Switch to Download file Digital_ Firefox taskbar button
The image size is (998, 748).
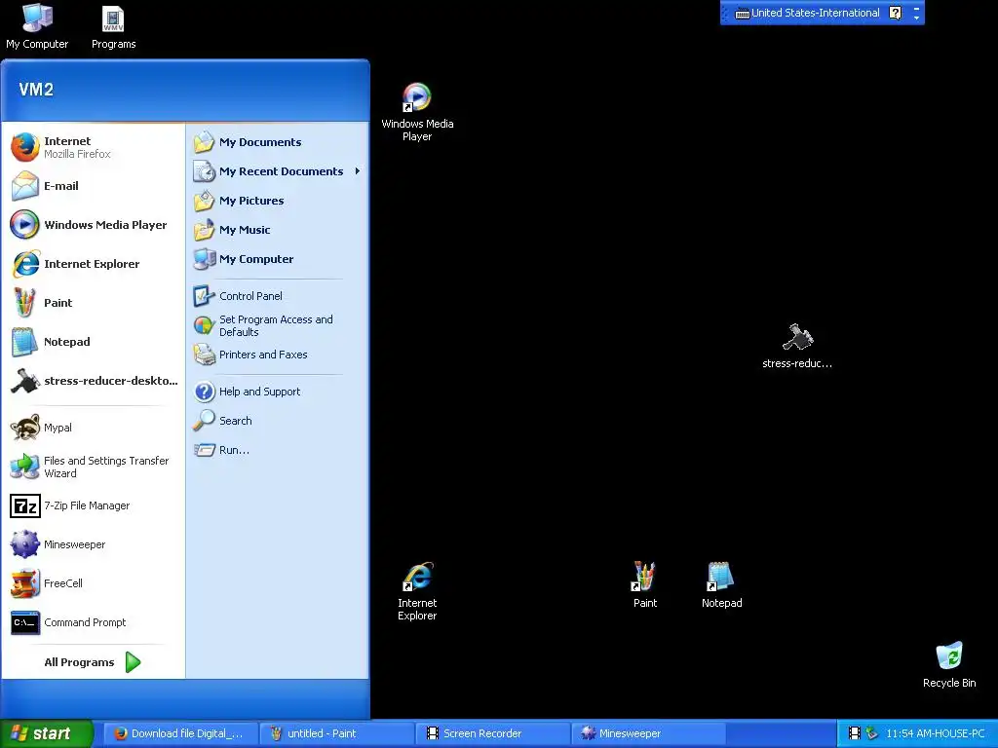point(179,733)
